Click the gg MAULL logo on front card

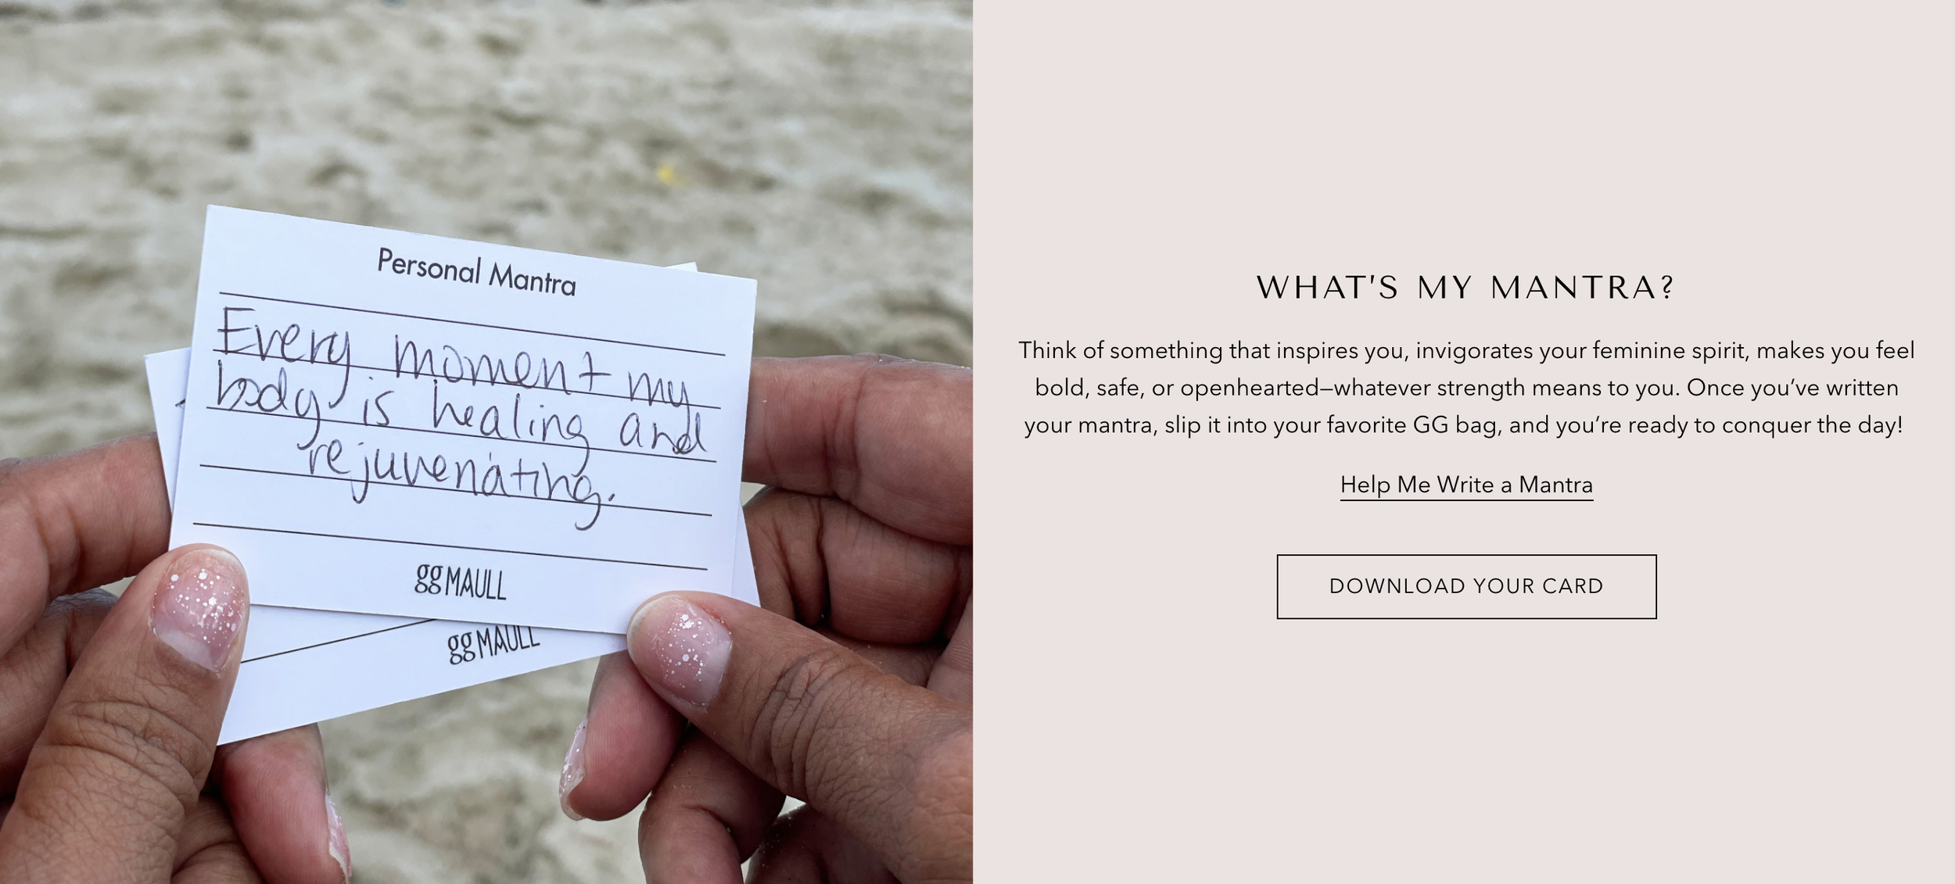point(461,582)
